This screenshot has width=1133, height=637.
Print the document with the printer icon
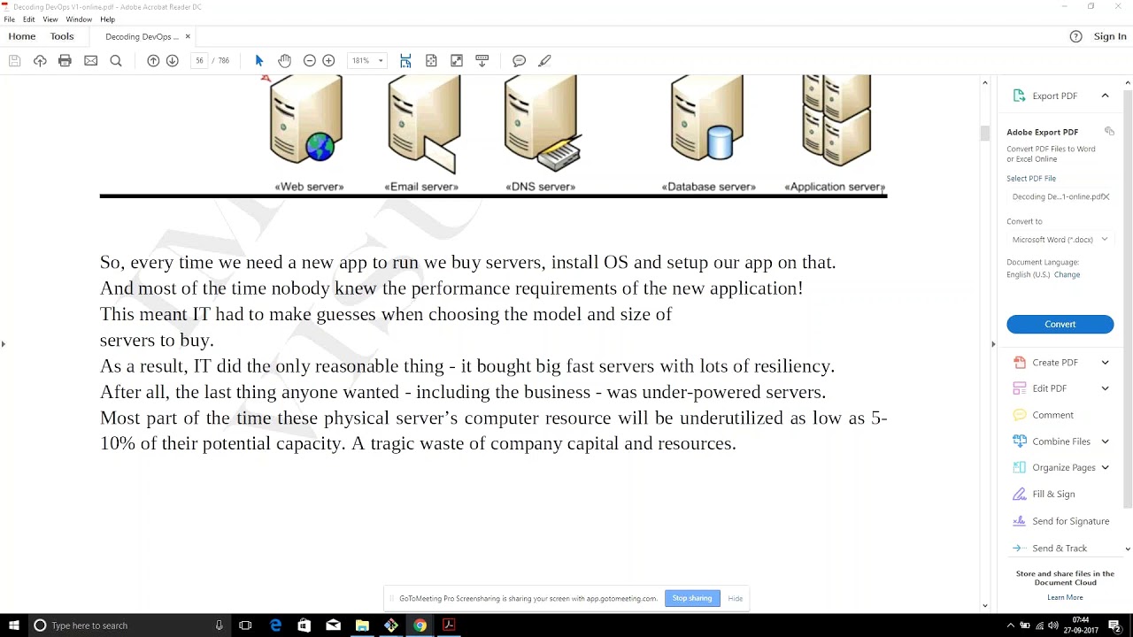point(65,61)
